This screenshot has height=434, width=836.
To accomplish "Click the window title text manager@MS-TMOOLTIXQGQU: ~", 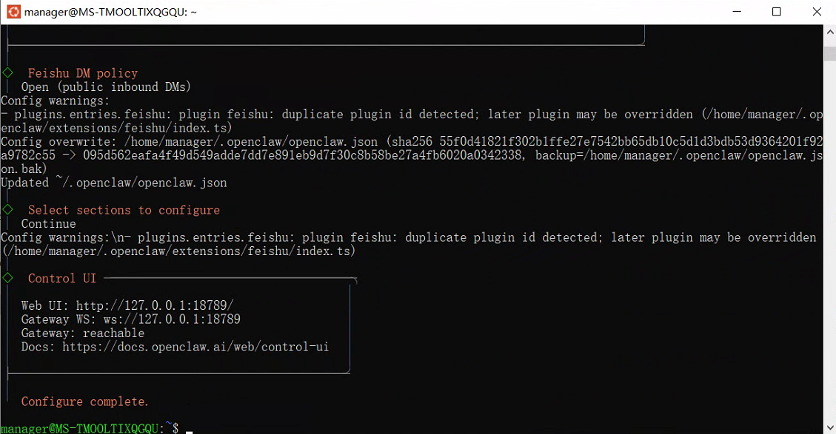I will 110,12.
